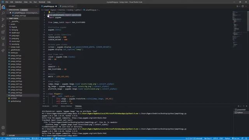Image resolution: width=249 pixels, height=140 pixels.
Task: Open the Accounts icon in activity bar
Action: coord(3,128)
